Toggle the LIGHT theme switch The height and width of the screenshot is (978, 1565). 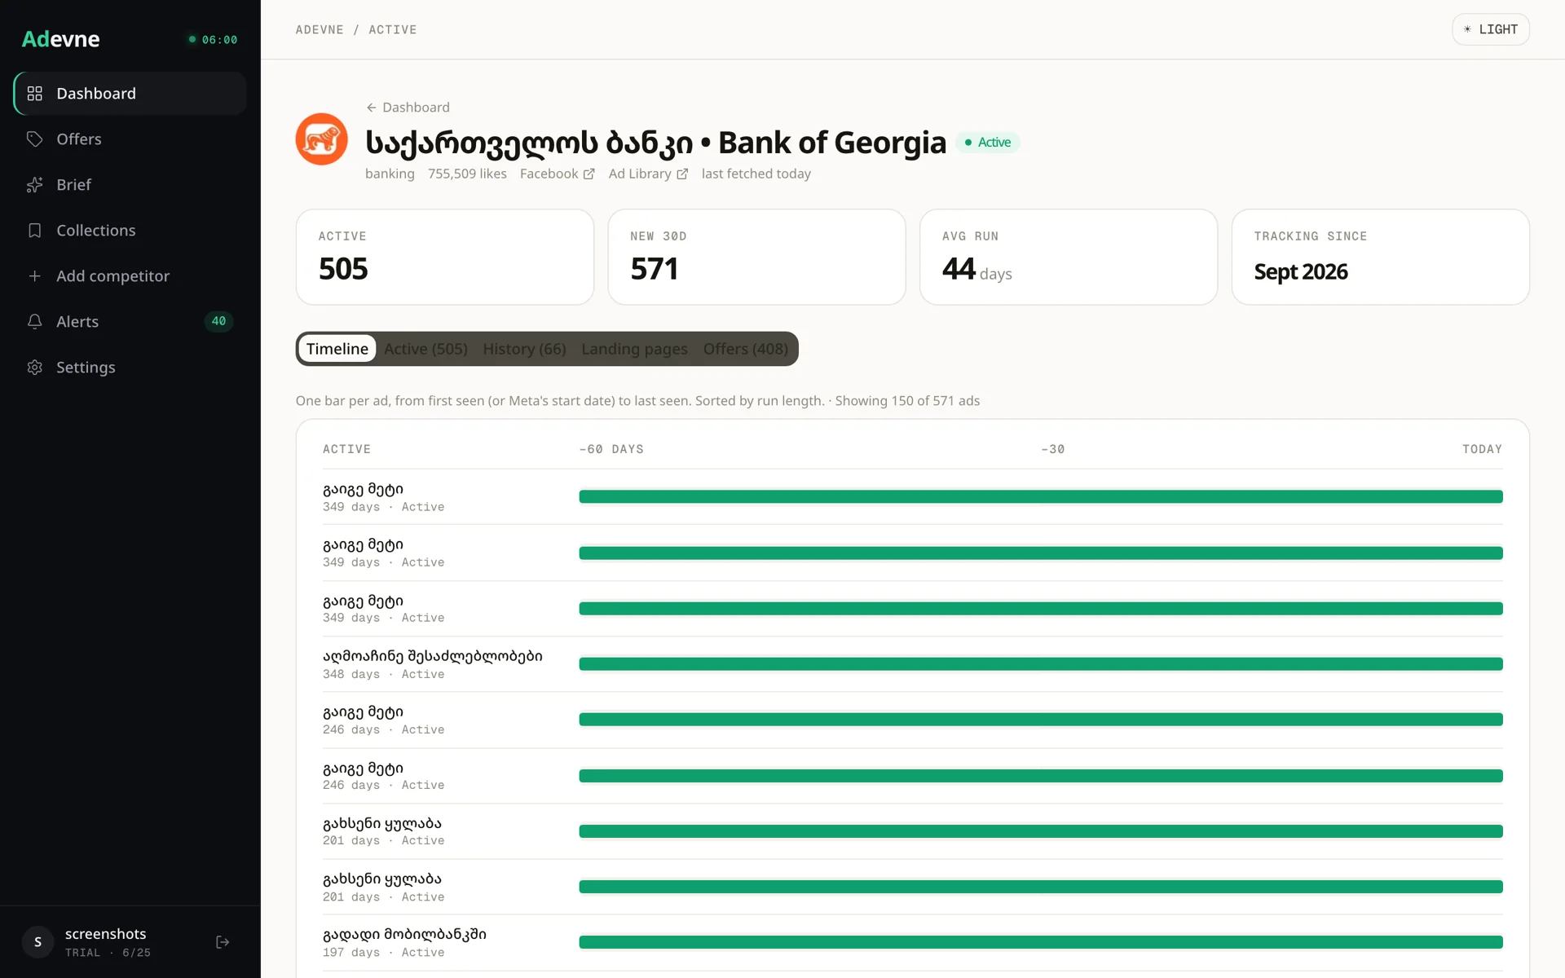(1490, 29)
